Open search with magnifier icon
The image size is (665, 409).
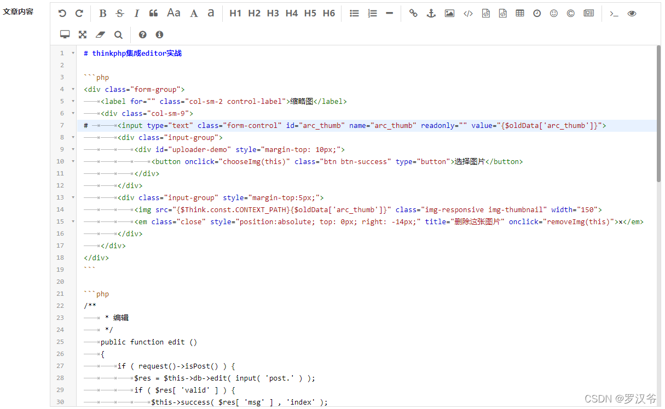[118, 34]
